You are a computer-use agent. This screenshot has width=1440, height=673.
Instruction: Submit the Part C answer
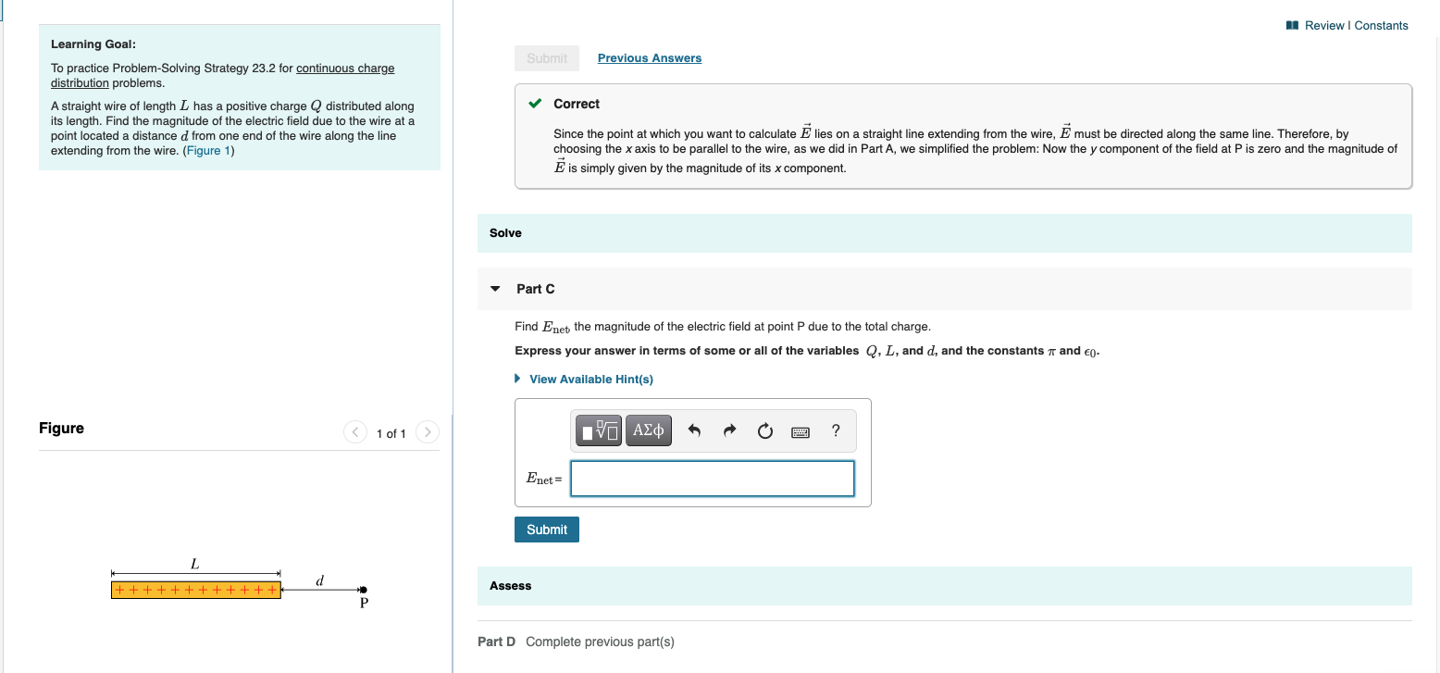click(x=546, y=529)
